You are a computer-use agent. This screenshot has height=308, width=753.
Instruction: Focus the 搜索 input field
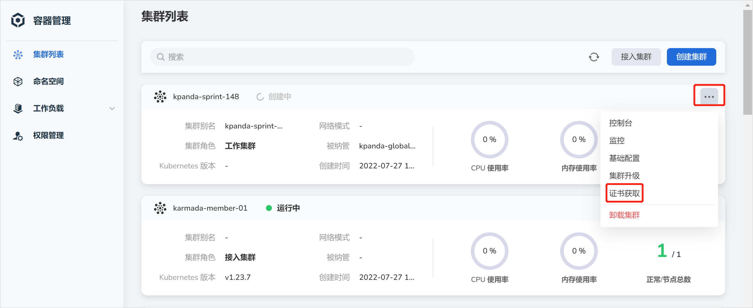click(x=282, y=57)
